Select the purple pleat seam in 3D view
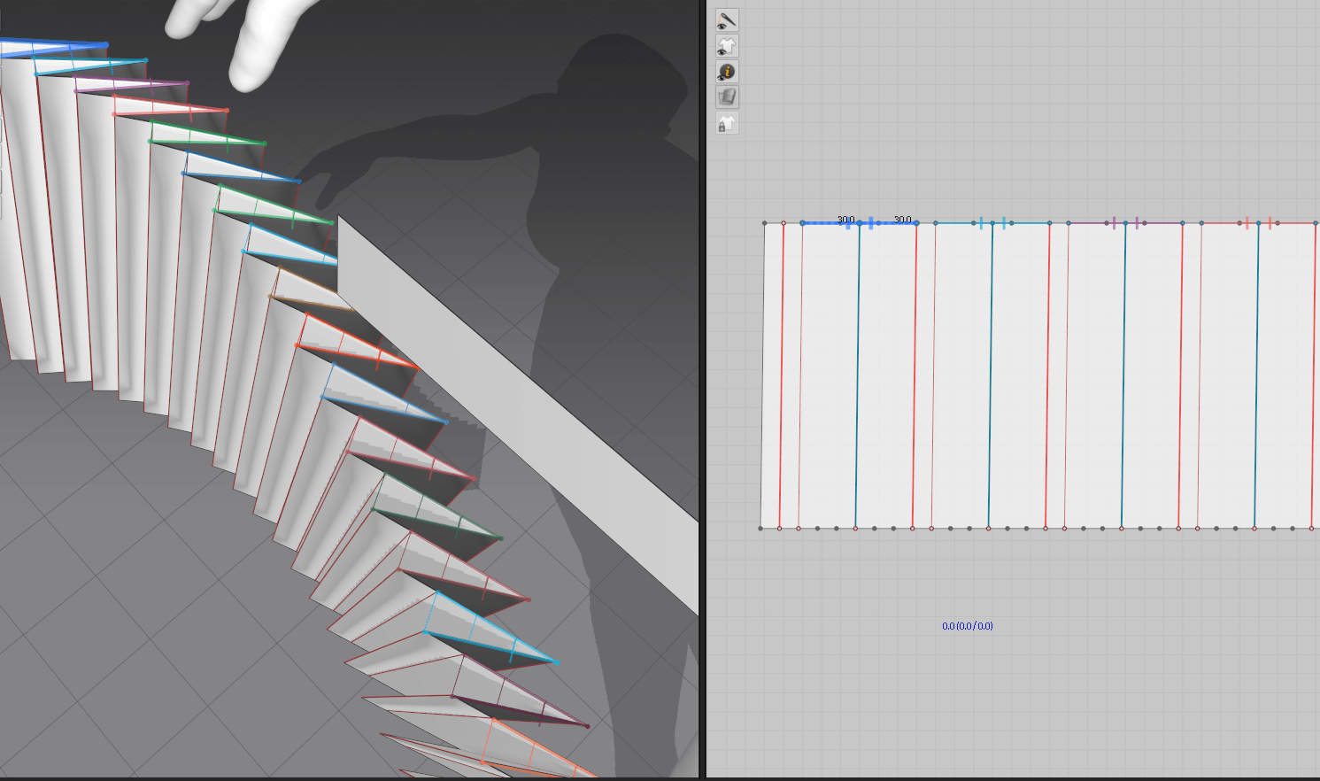Screen dimensions: 1320x781 (133, 86)
